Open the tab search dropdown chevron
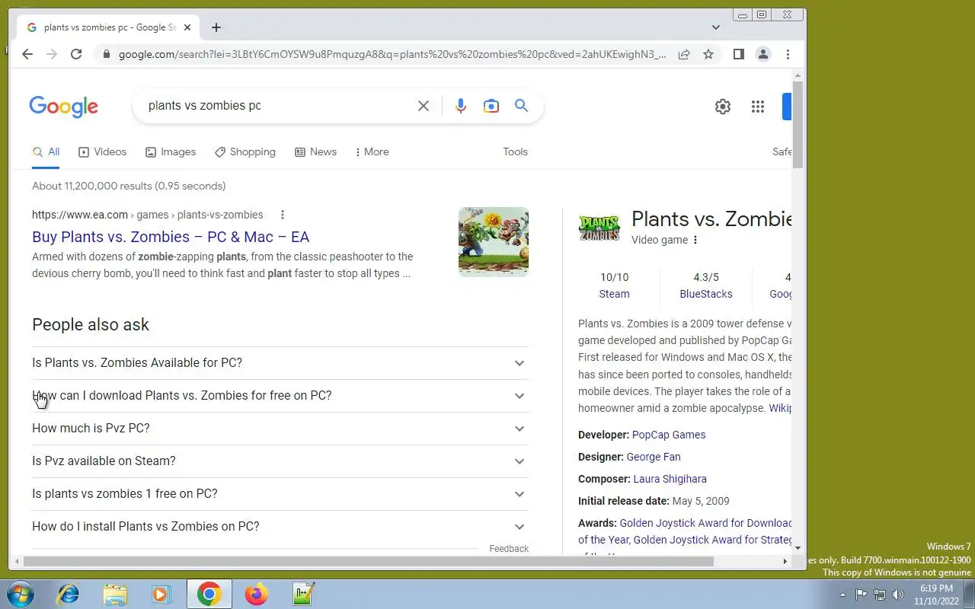The image size is (975, 609). pos(715,27)
